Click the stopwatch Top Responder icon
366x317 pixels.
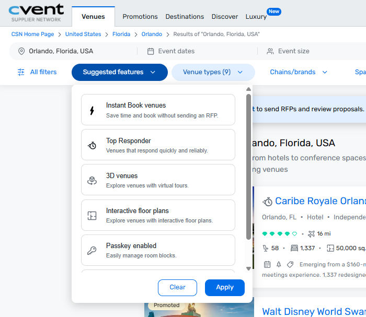[92, 146]
